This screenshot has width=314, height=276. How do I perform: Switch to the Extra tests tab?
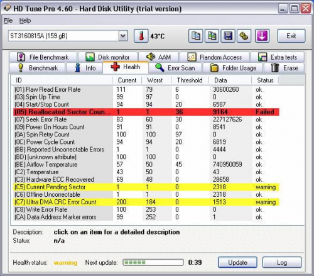pos(278,57)
